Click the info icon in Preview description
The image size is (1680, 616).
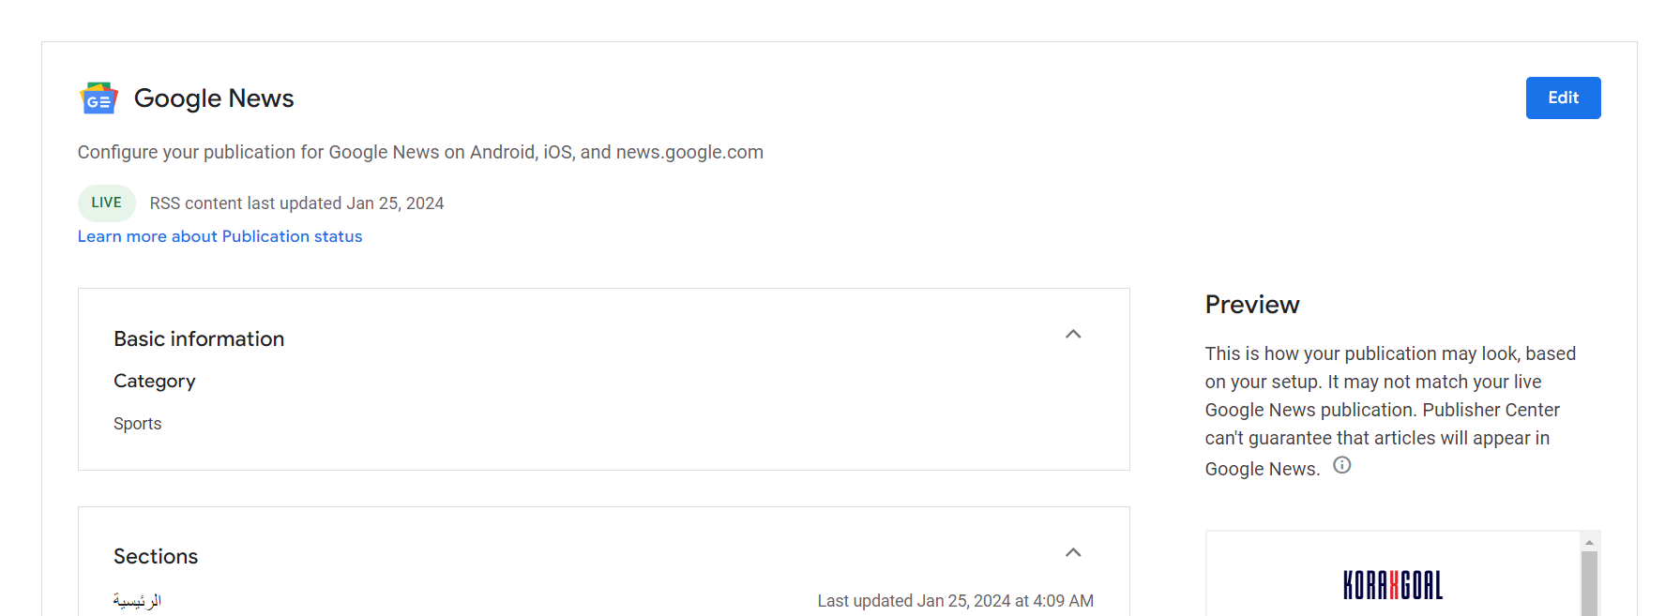coord(1342,465)
